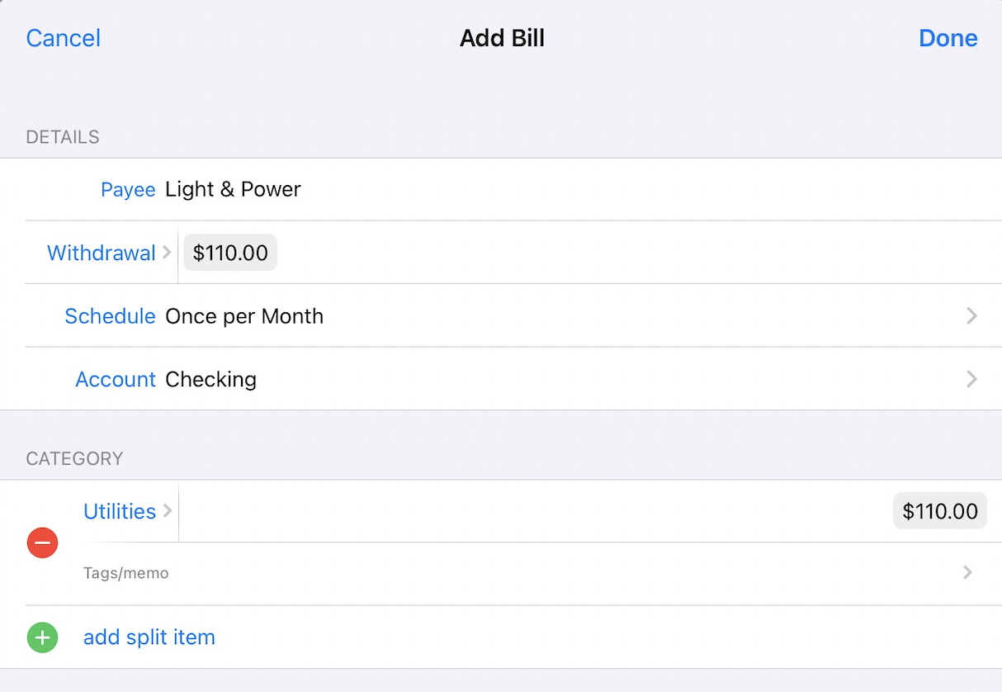
Task: Select the Once per Month schedule value
Action: coord(244,316)
